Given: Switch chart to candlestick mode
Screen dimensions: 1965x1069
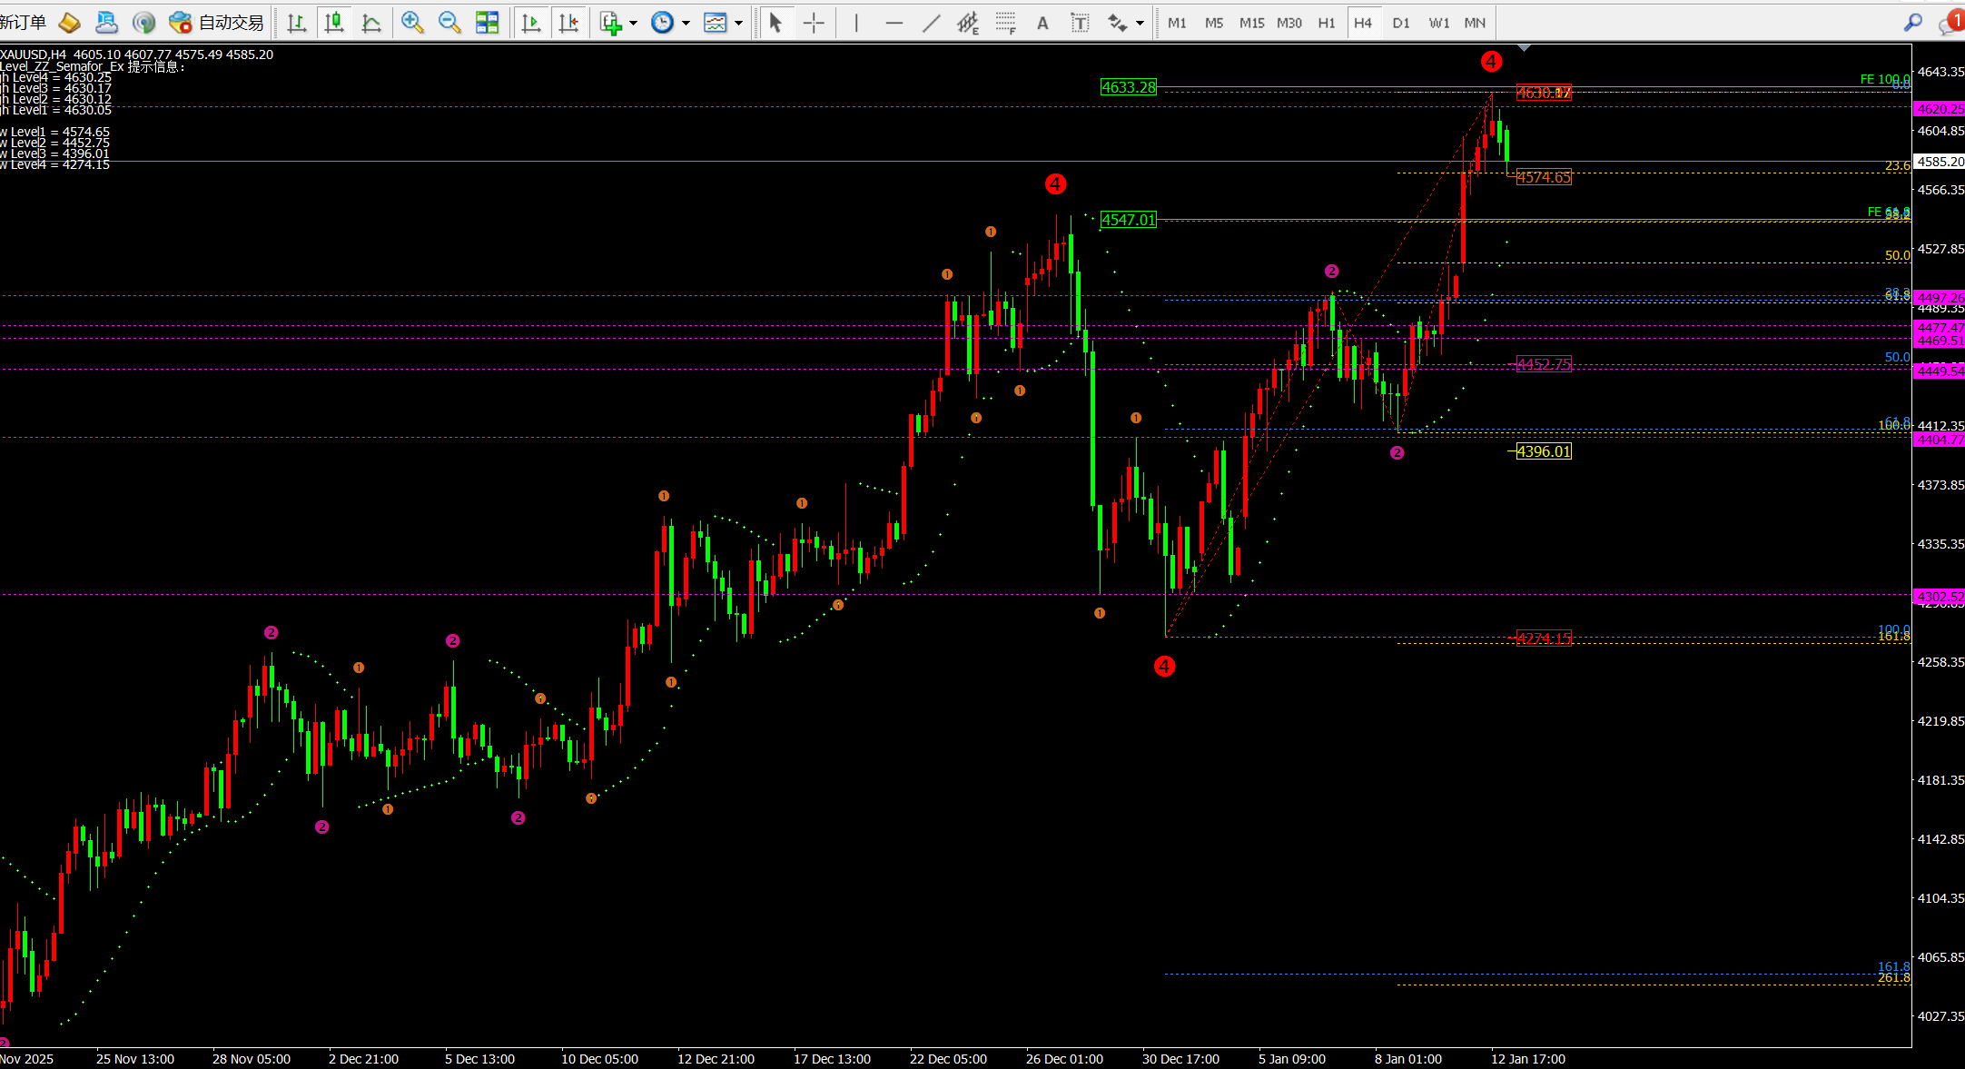Looking at the screenshot, I should click(334, 23).
